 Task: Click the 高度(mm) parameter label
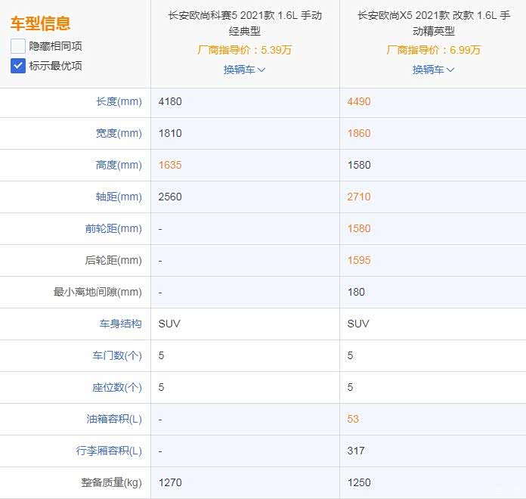coord(119,165)
